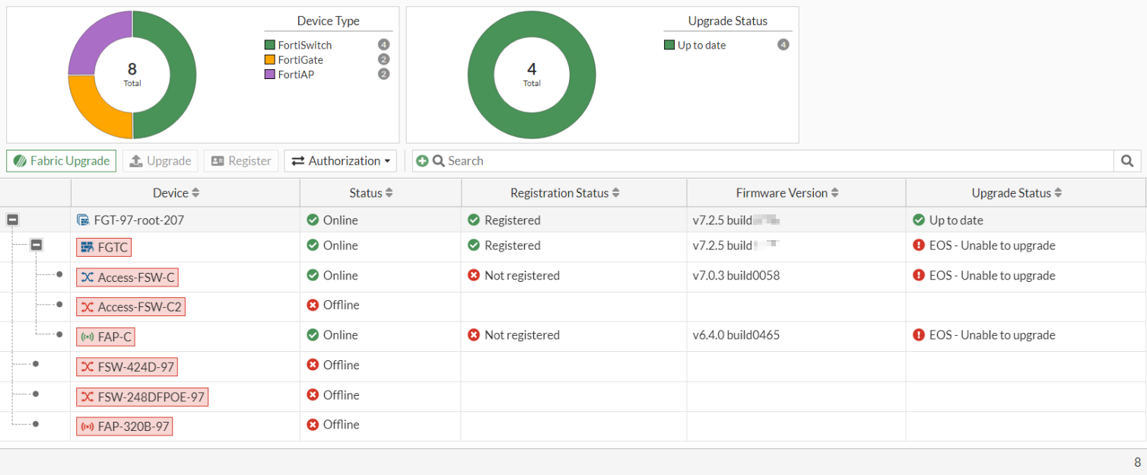1147x475 pixels.
Task: Click the Register button
Action: coord(240,161)
